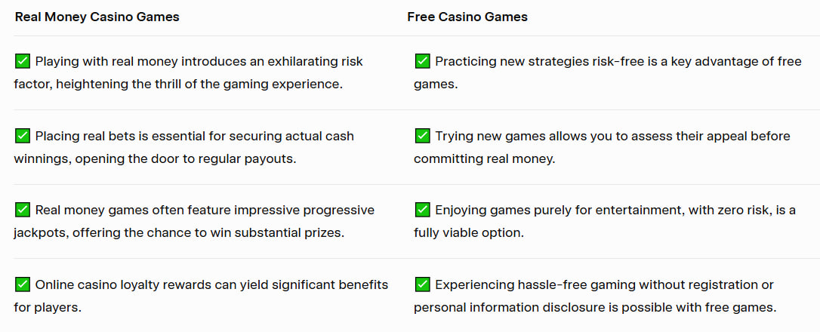Screen dimensions: 820x332
Task: Click checkmark icon next to 'Experiencing hassle-free gaming'
Action: [423, 284]
